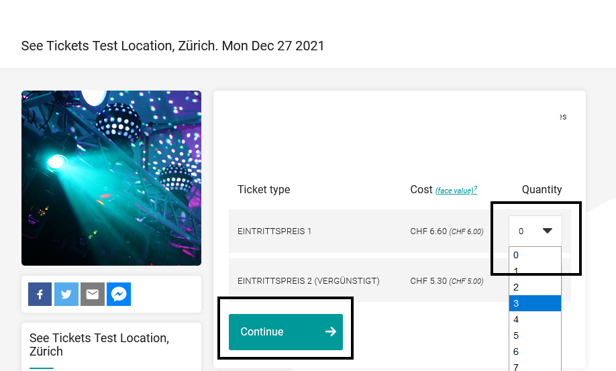Select quantity 0 from the list
616x371 pixels.
[x=535, y=255]
